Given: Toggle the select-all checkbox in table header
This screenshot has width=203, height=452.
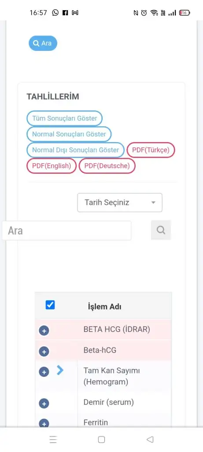Looking at the screenshot, I should click(x=50, y=305).
